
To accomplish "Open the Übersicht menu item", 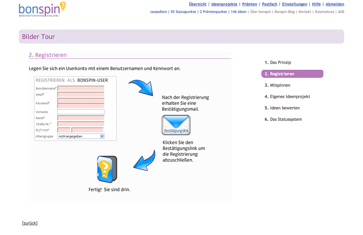I will click(x=197, y=4).
